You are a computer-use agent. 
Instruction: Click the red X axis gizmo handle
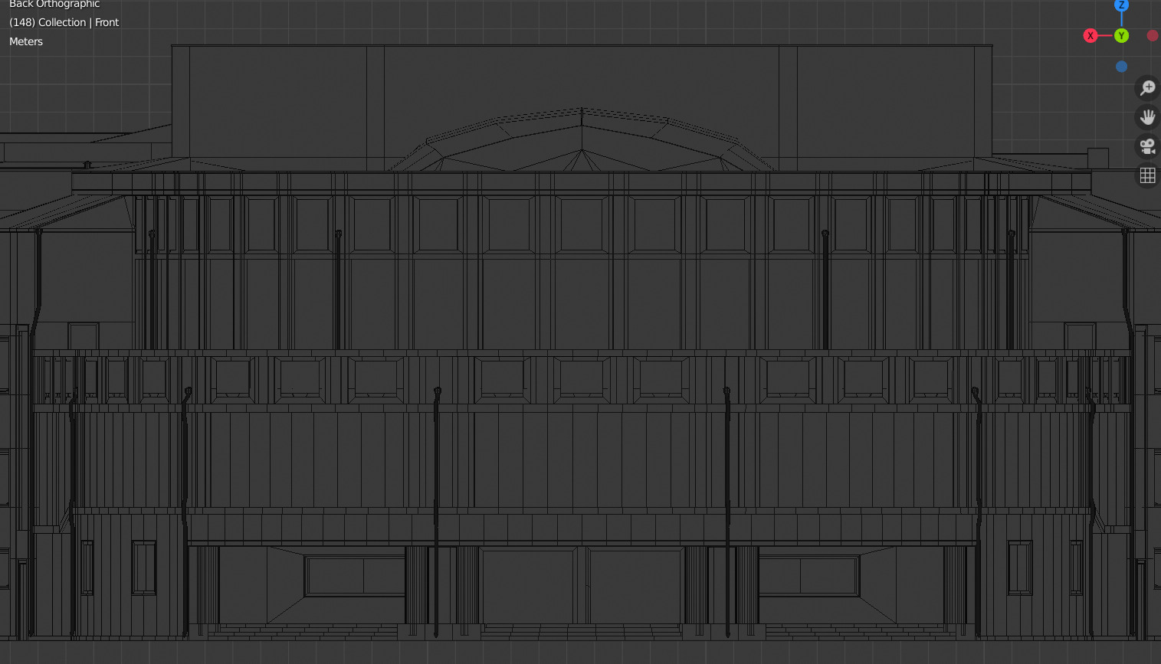[x=1090, y=35]
